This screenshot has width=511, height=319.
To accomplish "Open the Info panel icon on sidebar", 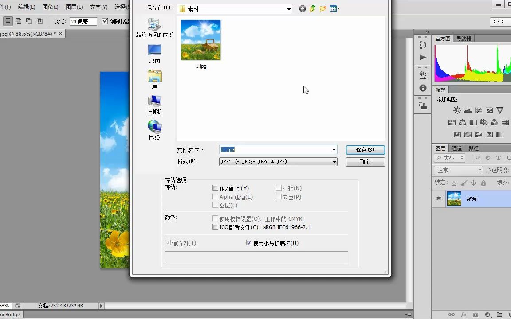I will pos(423,87).
